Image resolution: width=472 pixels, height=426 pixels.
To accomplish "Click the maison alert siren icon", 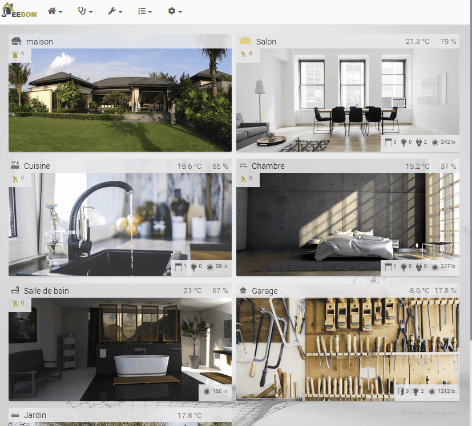I will [15, 55].
